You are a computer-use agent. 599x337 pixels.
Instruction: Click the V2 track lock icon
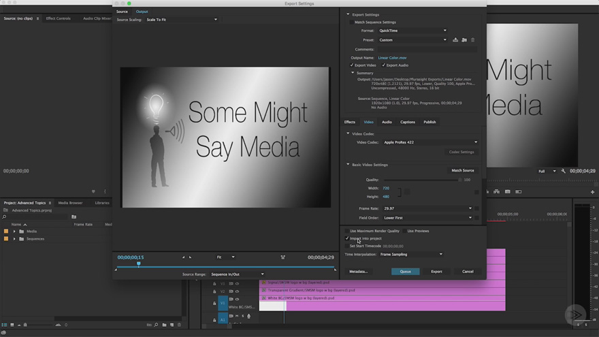point(214,291)
